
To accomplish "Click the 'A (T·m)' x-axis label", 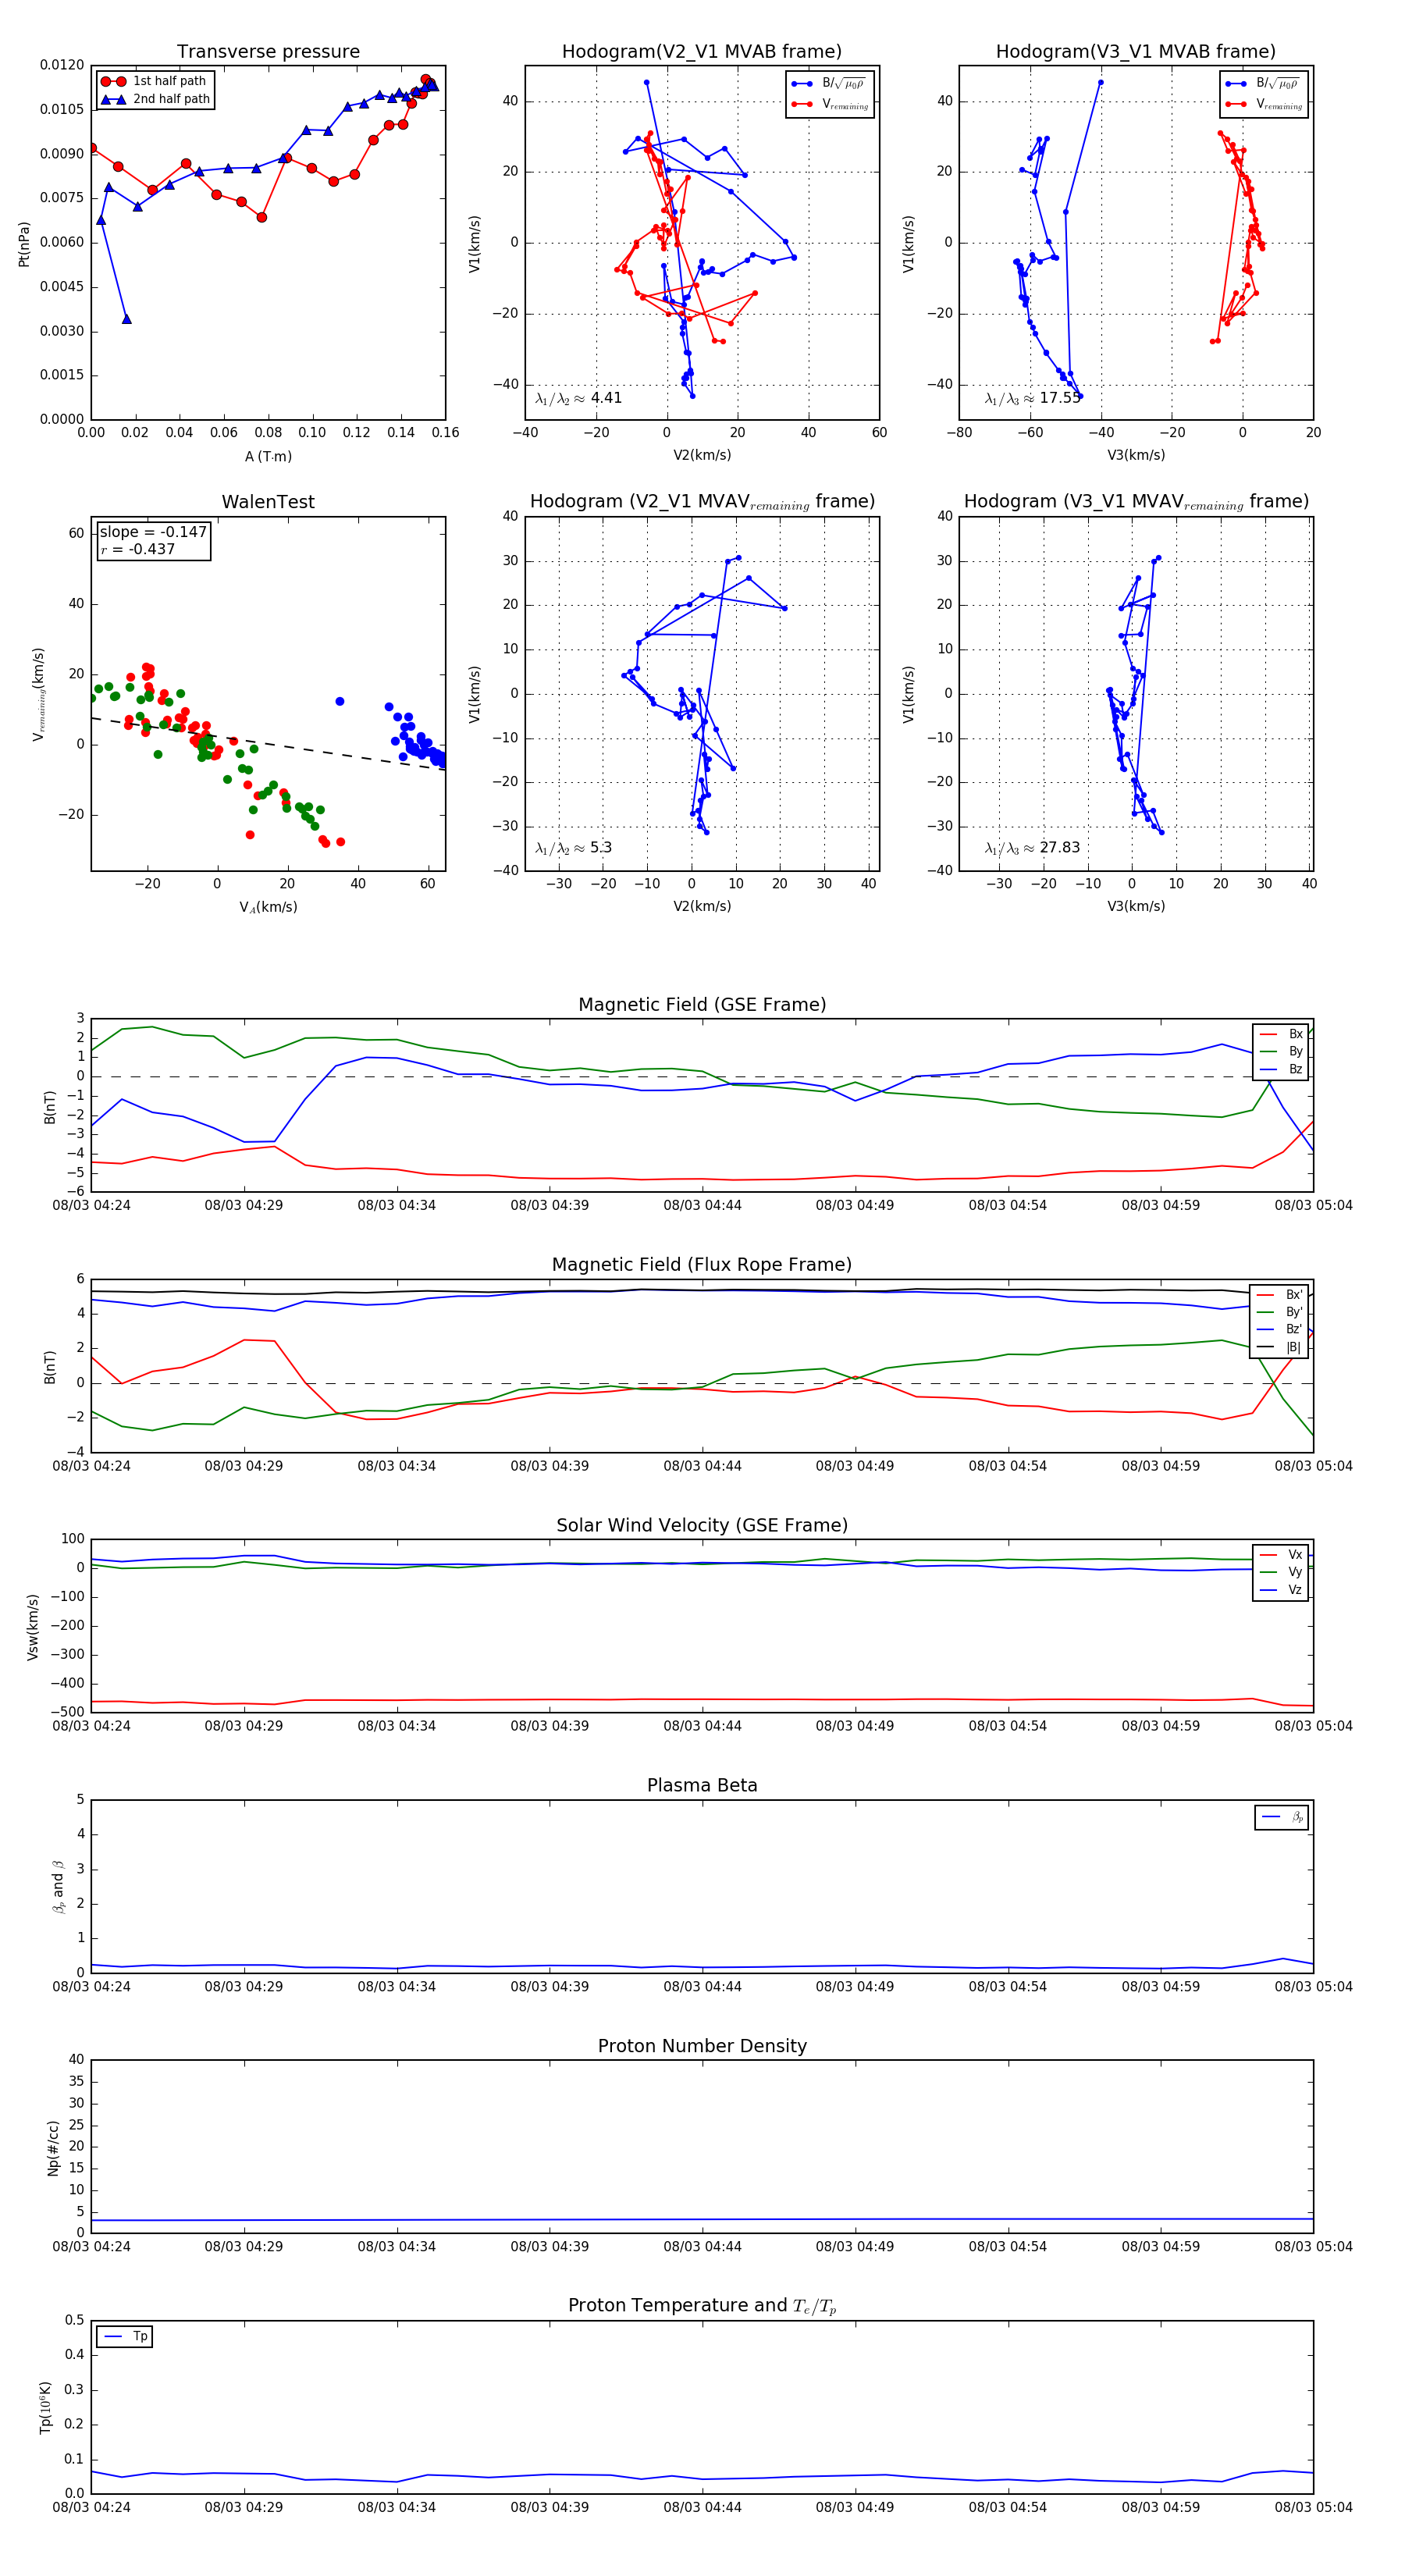I will 268,456.
